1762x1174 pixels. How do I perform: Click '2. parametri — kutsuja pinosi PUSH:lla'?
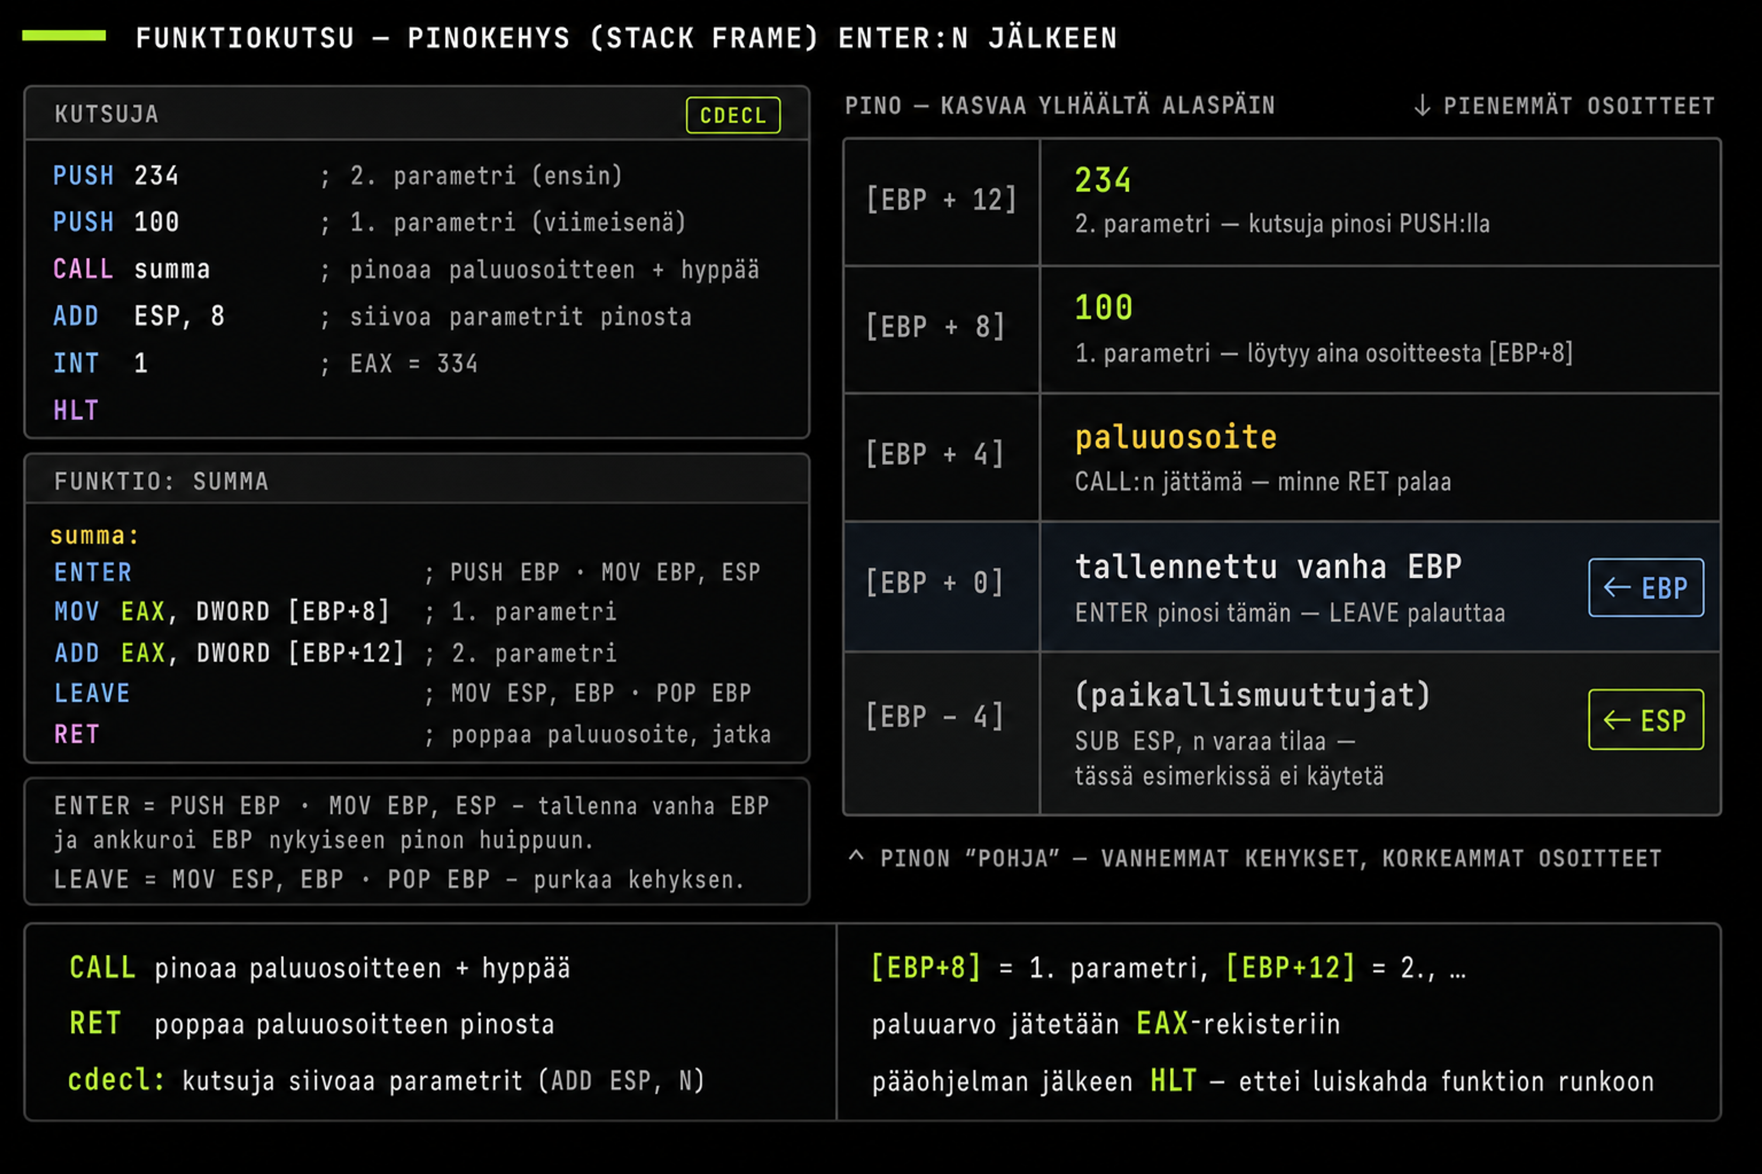tap(1282, 224)
